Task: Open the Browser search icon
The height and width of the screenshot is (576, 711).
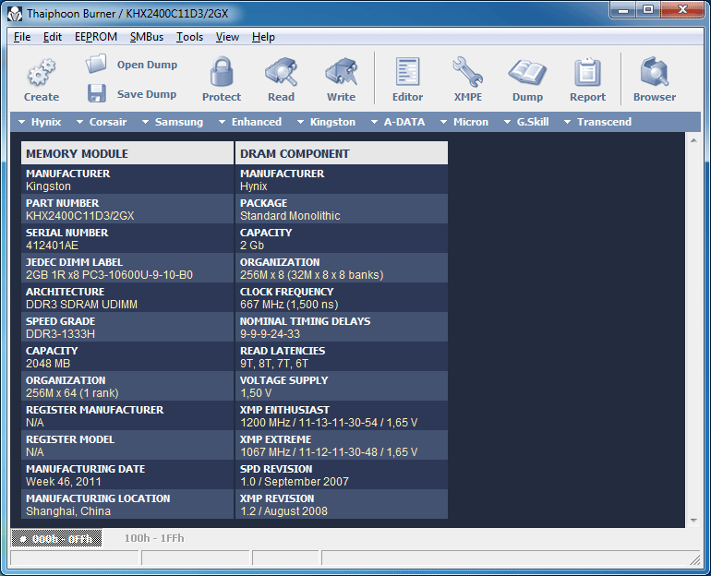Action: [x=655, y=72]
